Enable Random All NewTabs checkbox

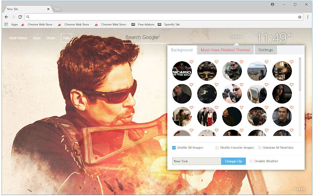point(260,148)
